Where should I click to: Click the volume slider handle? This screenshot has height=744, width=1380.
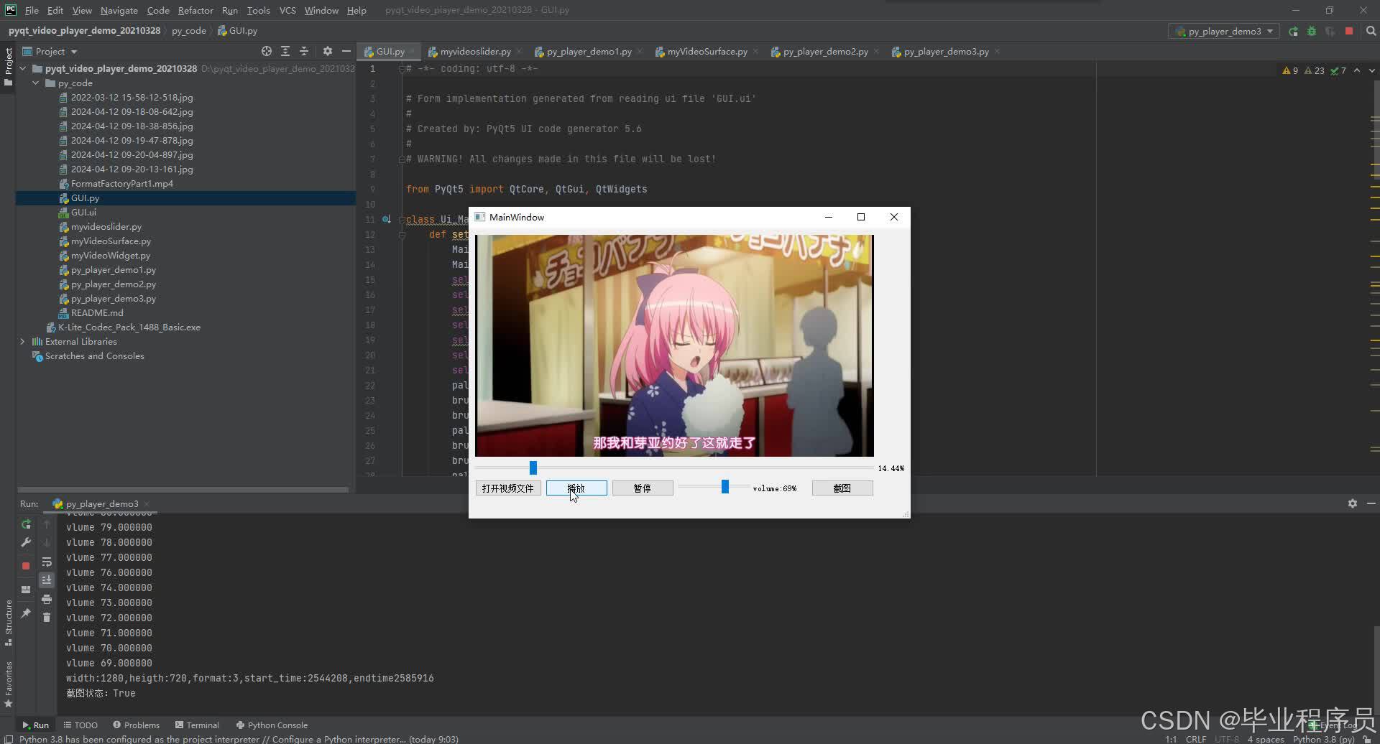tap(725, 487)
